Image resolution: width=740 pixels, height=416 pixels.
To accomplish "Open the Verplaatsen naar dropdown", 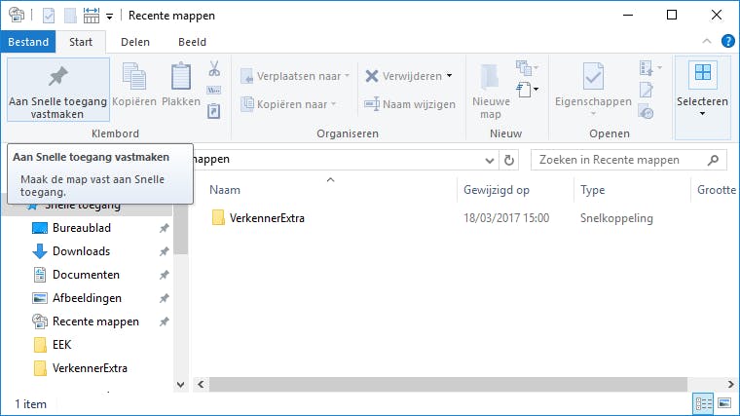I will pos(298,76).
